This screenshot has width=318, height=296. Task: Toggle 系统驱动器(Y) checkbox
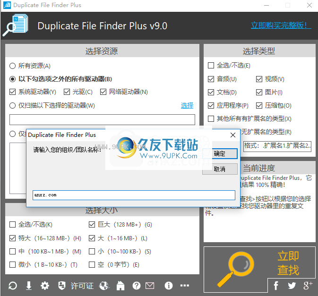tap(13, 92)
